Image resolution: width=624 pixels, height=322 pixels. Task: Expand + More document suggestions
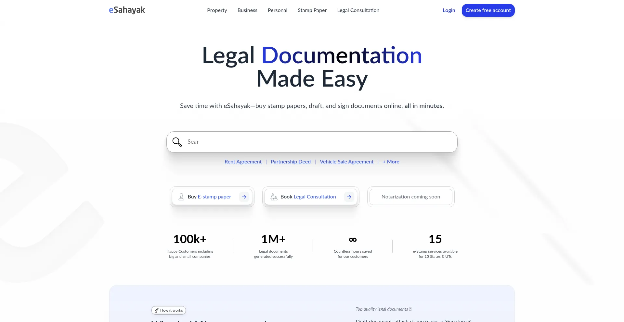[391, 162]
